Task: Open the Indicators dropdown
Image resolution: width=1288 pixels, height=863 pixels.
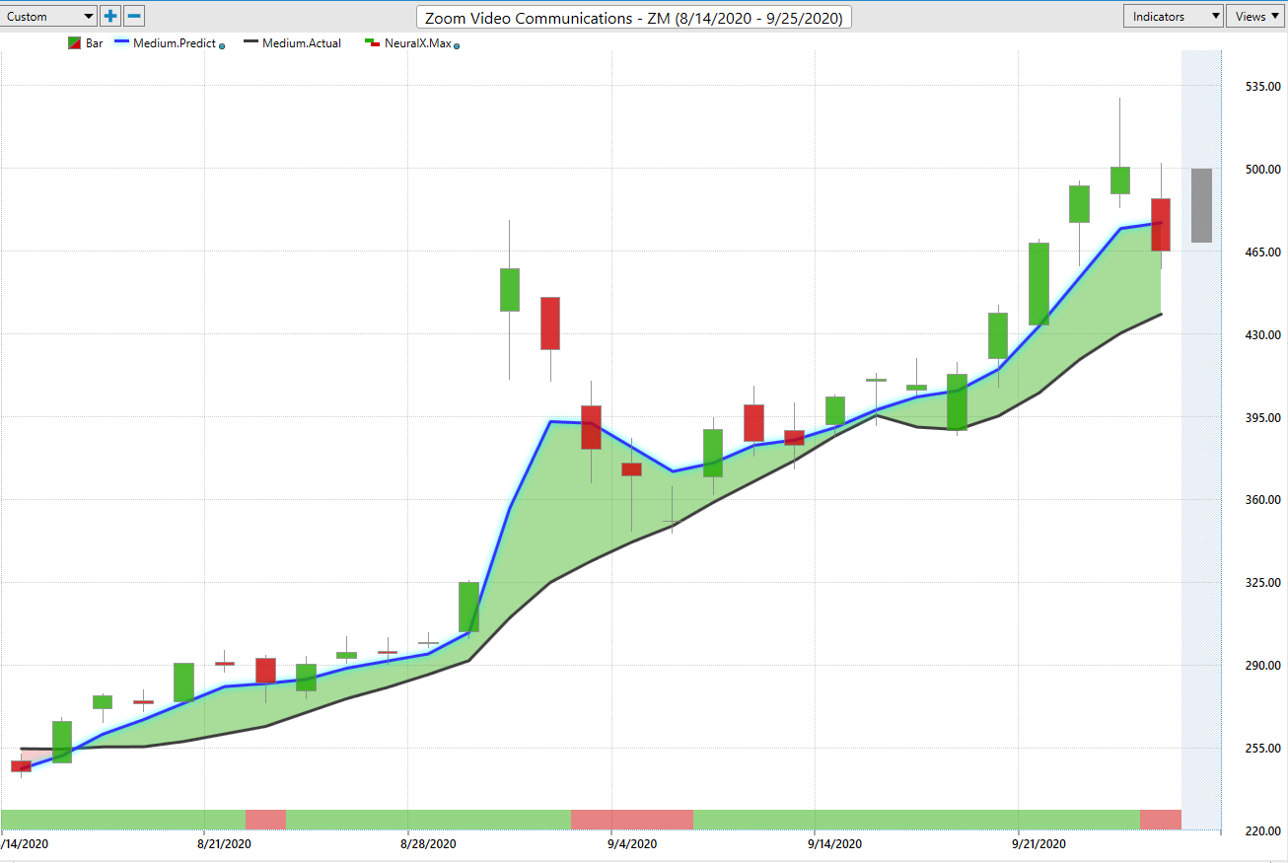Action: pyautogui.click(x=1173, y=16)
